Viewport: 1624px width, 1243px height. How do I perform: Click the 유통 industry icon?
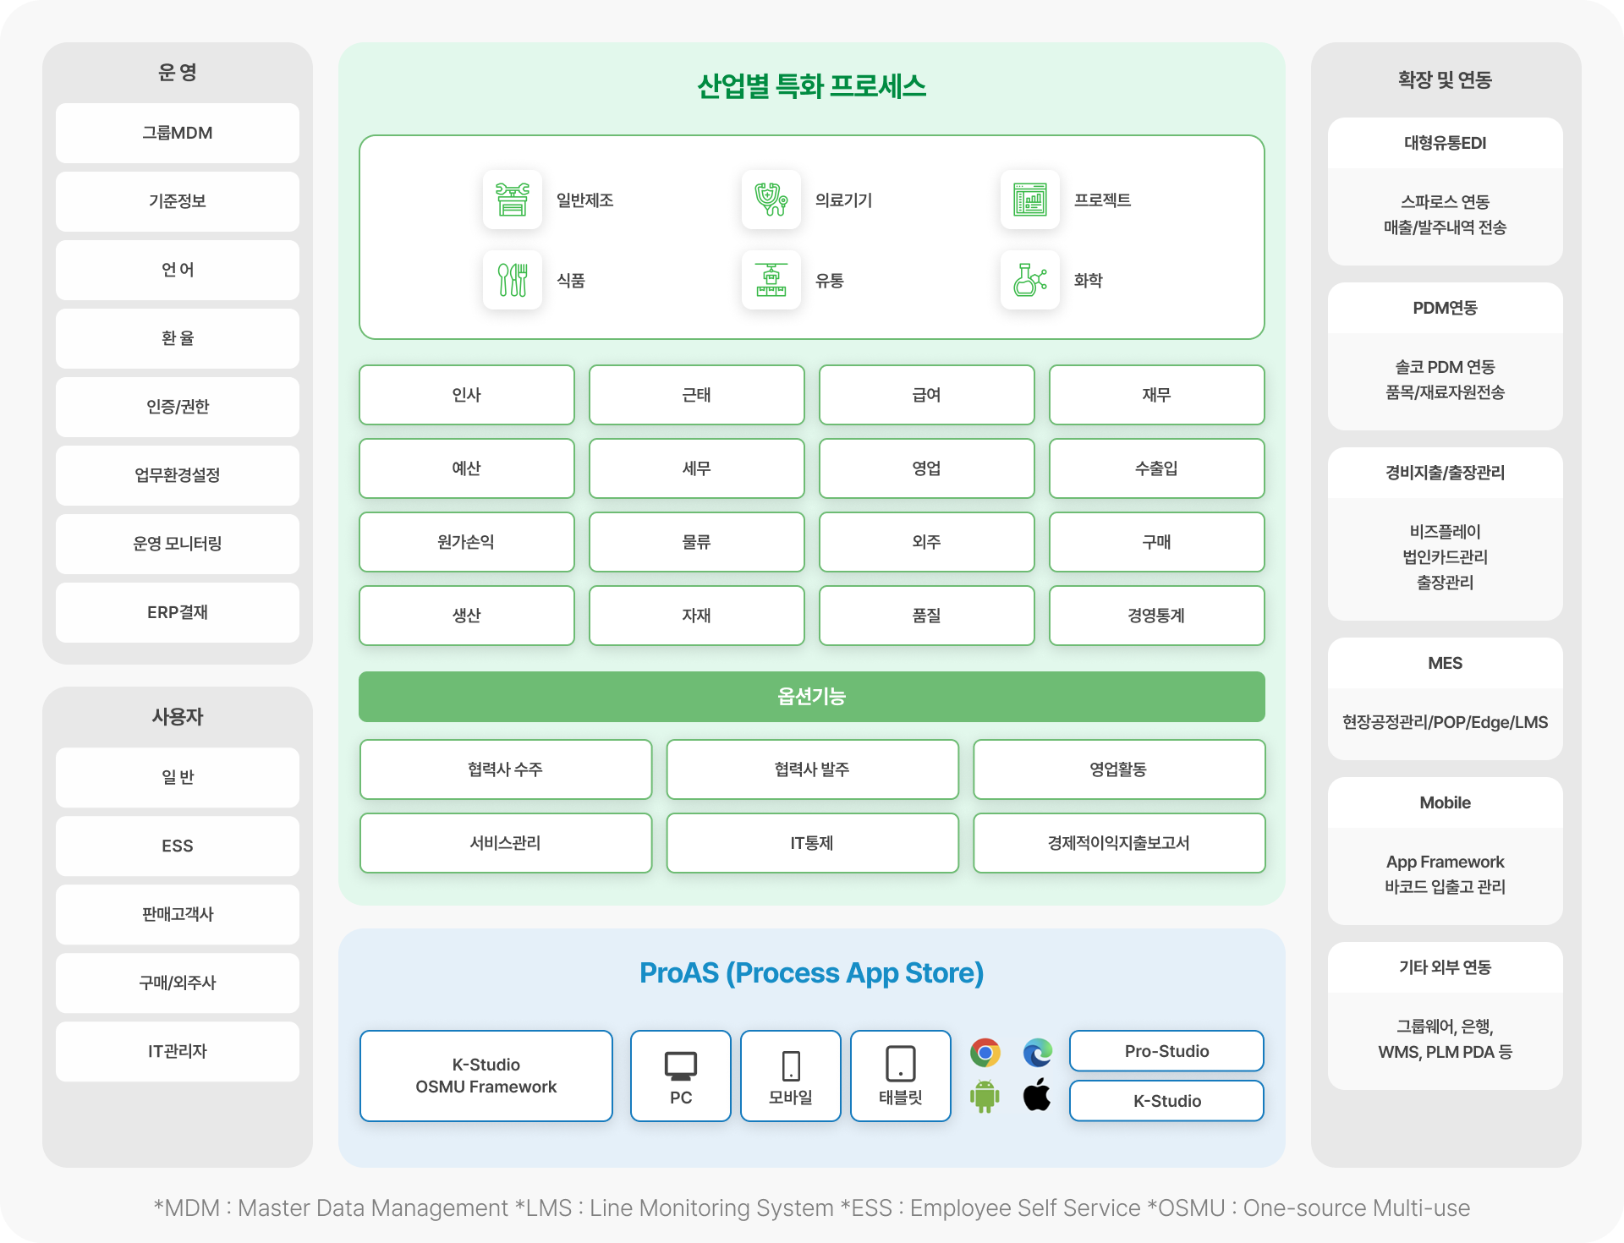point(771,281)
